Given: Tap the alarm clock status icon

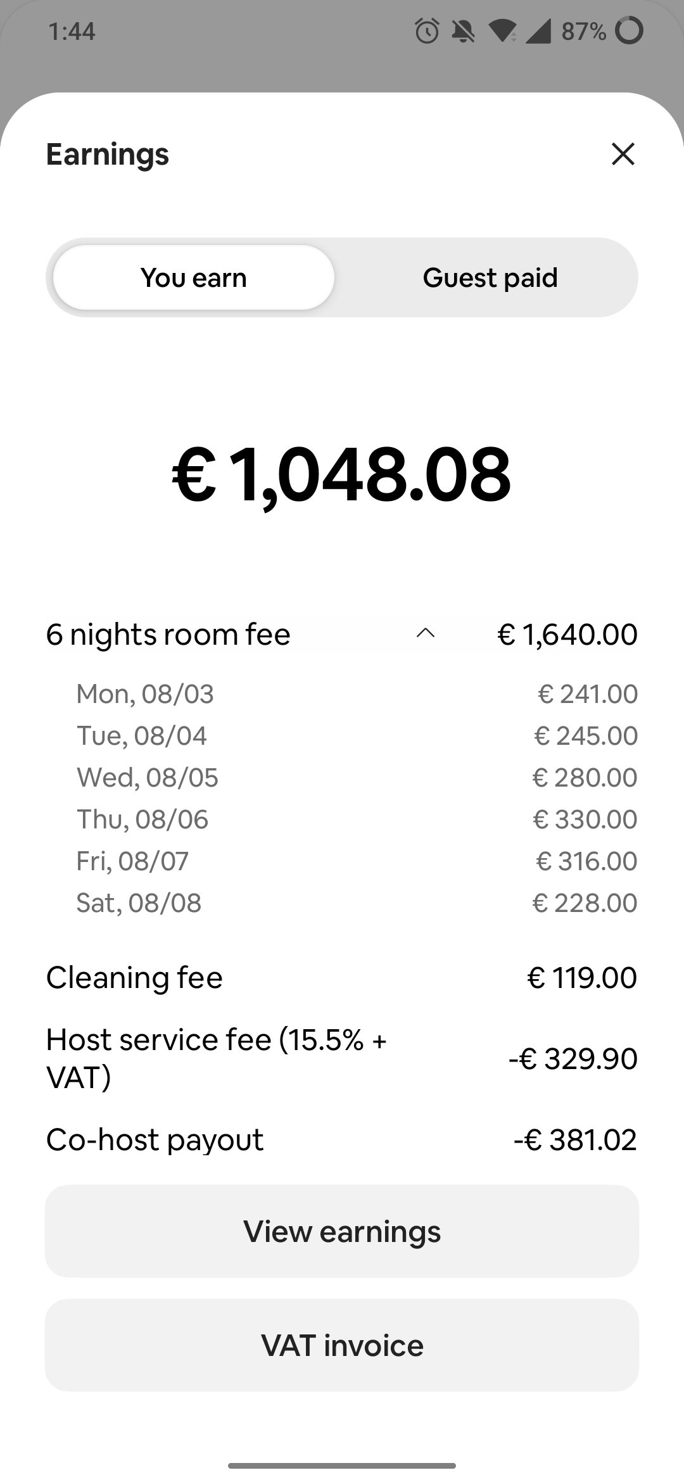Looking at the screenshot, I should (x=427, y=30).
